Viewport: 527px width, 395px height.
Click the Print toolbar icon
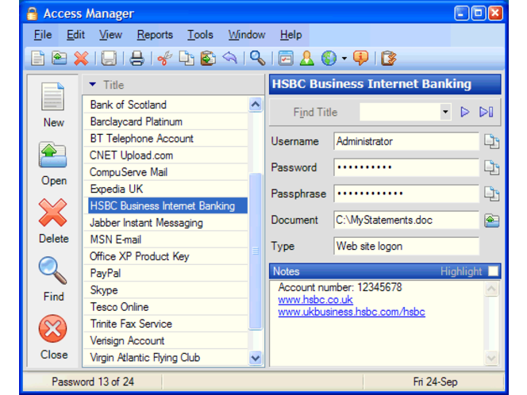pyautogui.click(x=137, y=58)
